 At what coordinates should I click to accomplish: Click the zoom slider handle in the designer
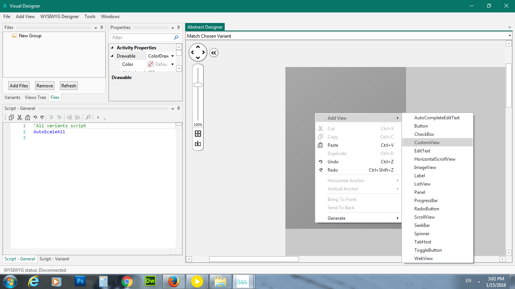click(x=198, y=85)
